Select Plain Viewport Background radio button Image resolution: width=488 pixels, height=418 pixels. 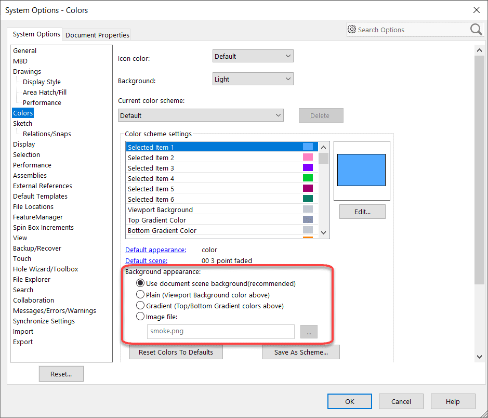point(140,294)
